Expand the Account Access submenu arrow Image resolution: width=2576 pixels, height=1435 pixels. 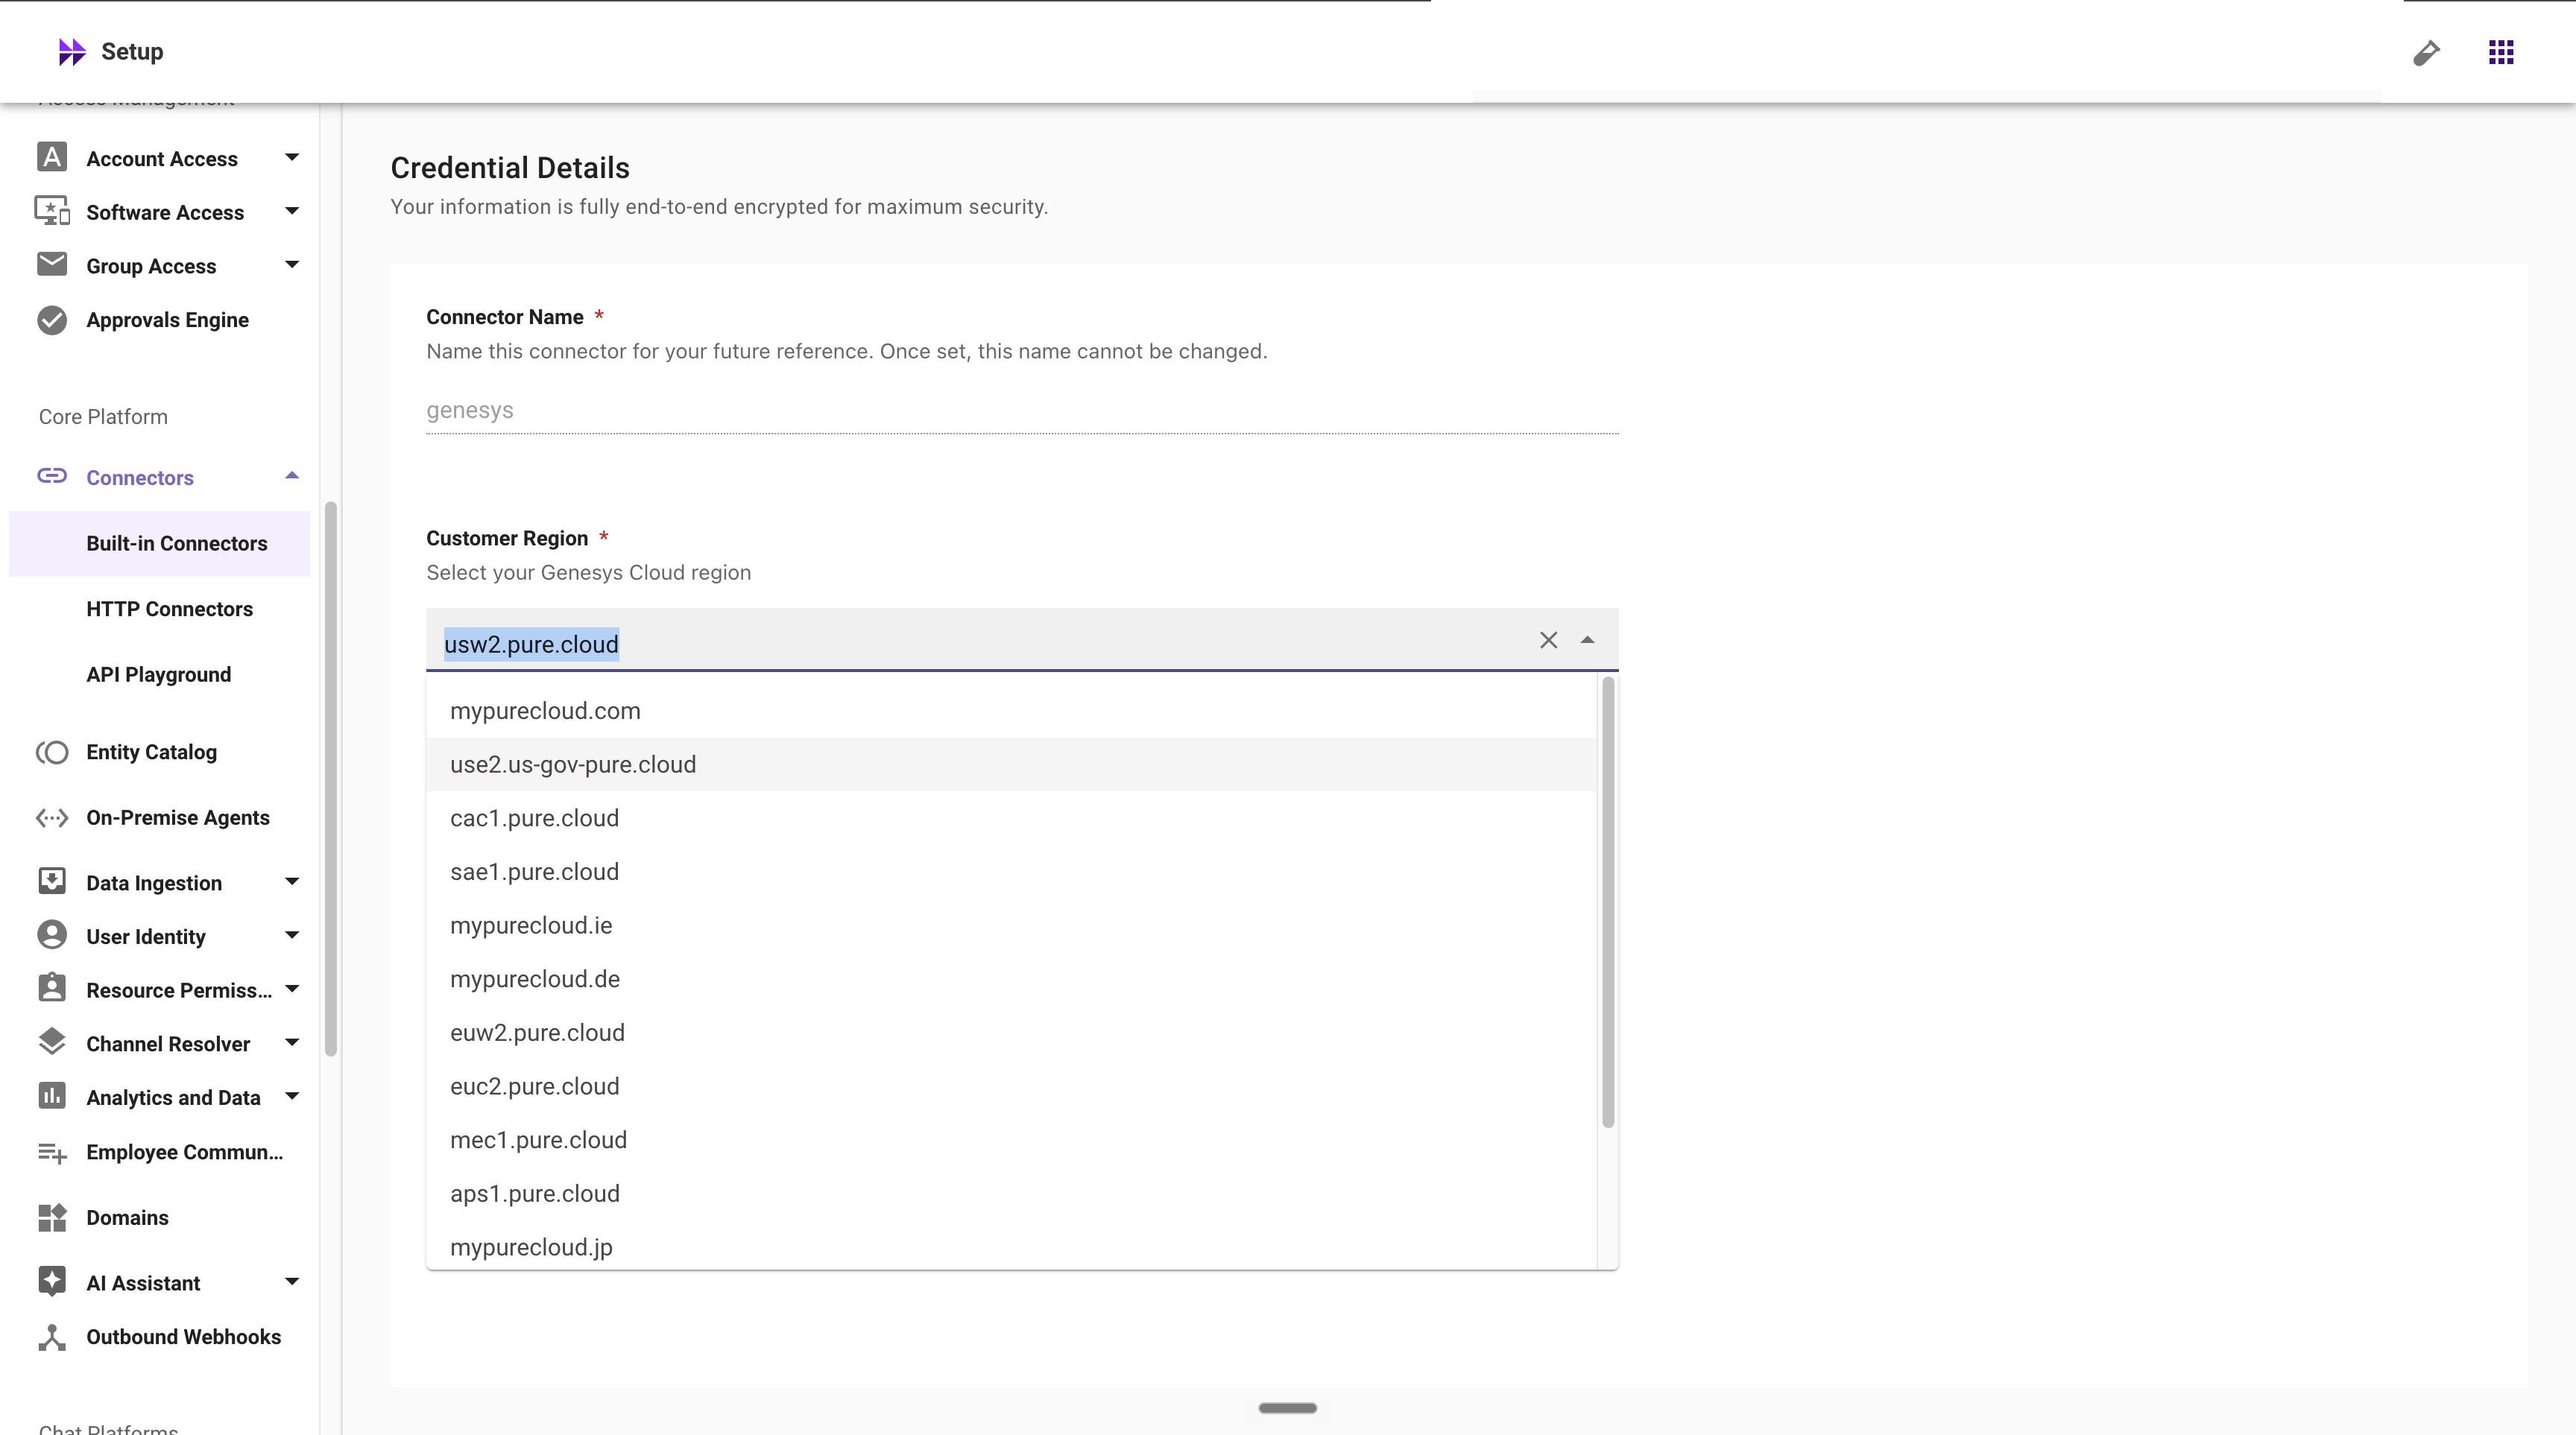pyautogui.click(x=292, y=158)
